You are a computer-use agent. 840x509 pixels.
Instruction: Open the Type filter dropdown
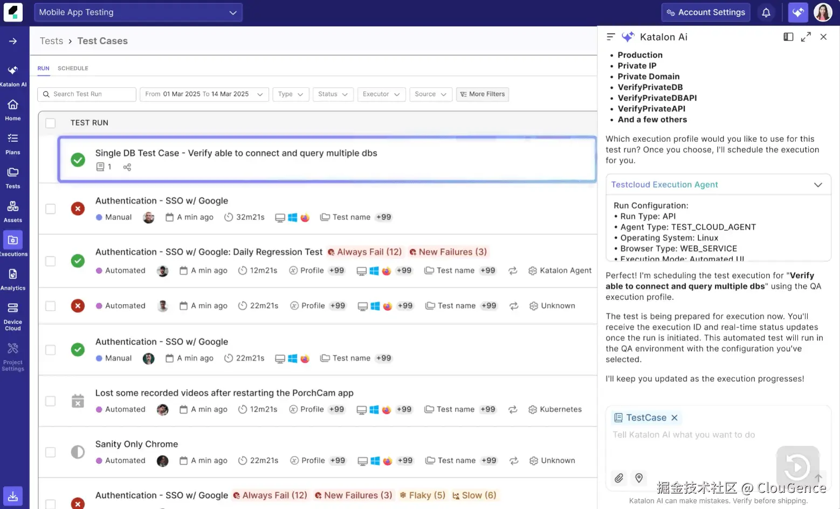(291, 94)
